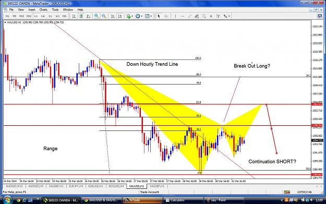Select the D1 timeframe button

pyautogui.click(x=50, y=16)
